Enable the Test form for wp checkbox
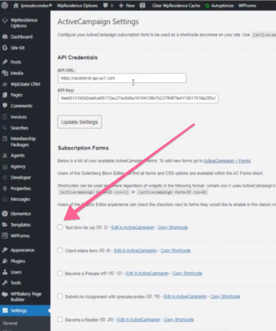 point(60,227)
